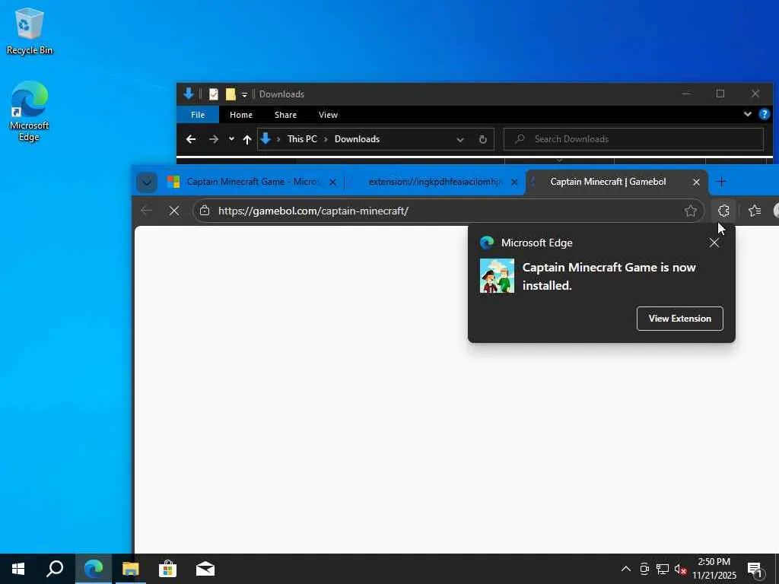Open the Microsoft Edge desktop shortcut
Screen dimensions: 779x584
[30, 111]
